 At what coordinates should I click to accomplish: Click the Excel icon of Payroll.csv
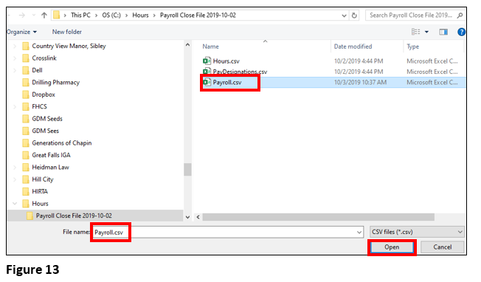[x=207, y=82]
